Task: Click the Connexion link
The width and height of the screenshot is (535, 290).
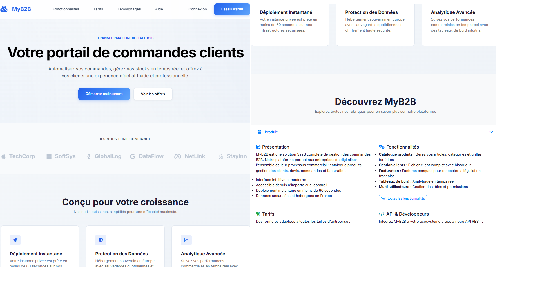Action: click(x=198, y=9)
